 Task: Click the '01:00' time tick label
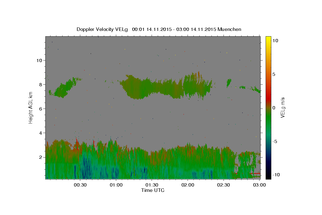click(116, 185)
